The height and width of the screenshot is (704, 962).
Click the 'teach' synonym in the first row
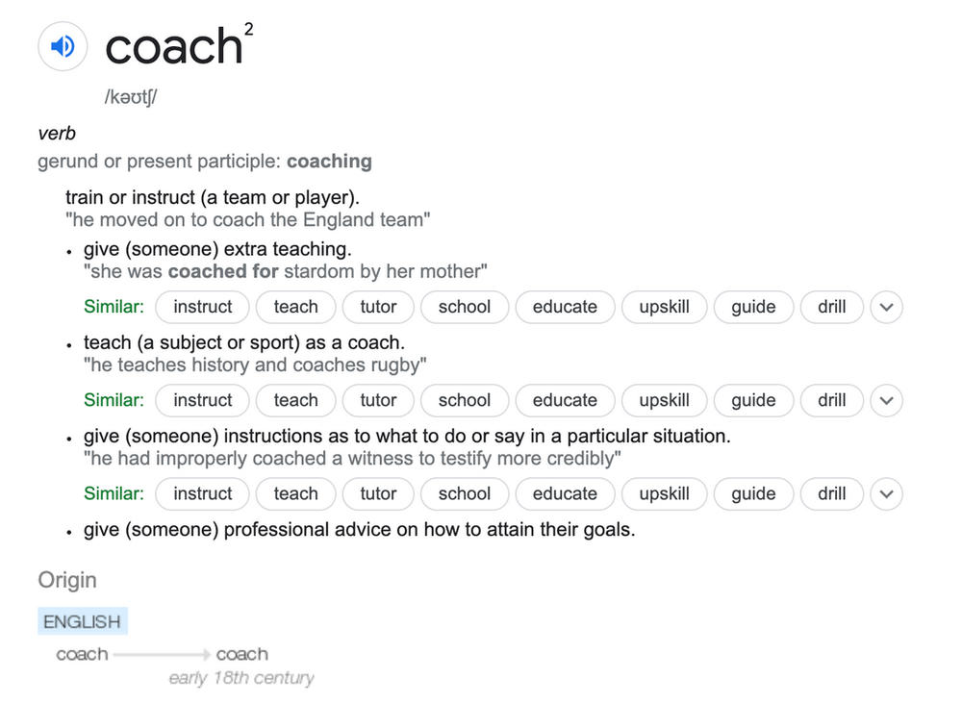[295, 307]
